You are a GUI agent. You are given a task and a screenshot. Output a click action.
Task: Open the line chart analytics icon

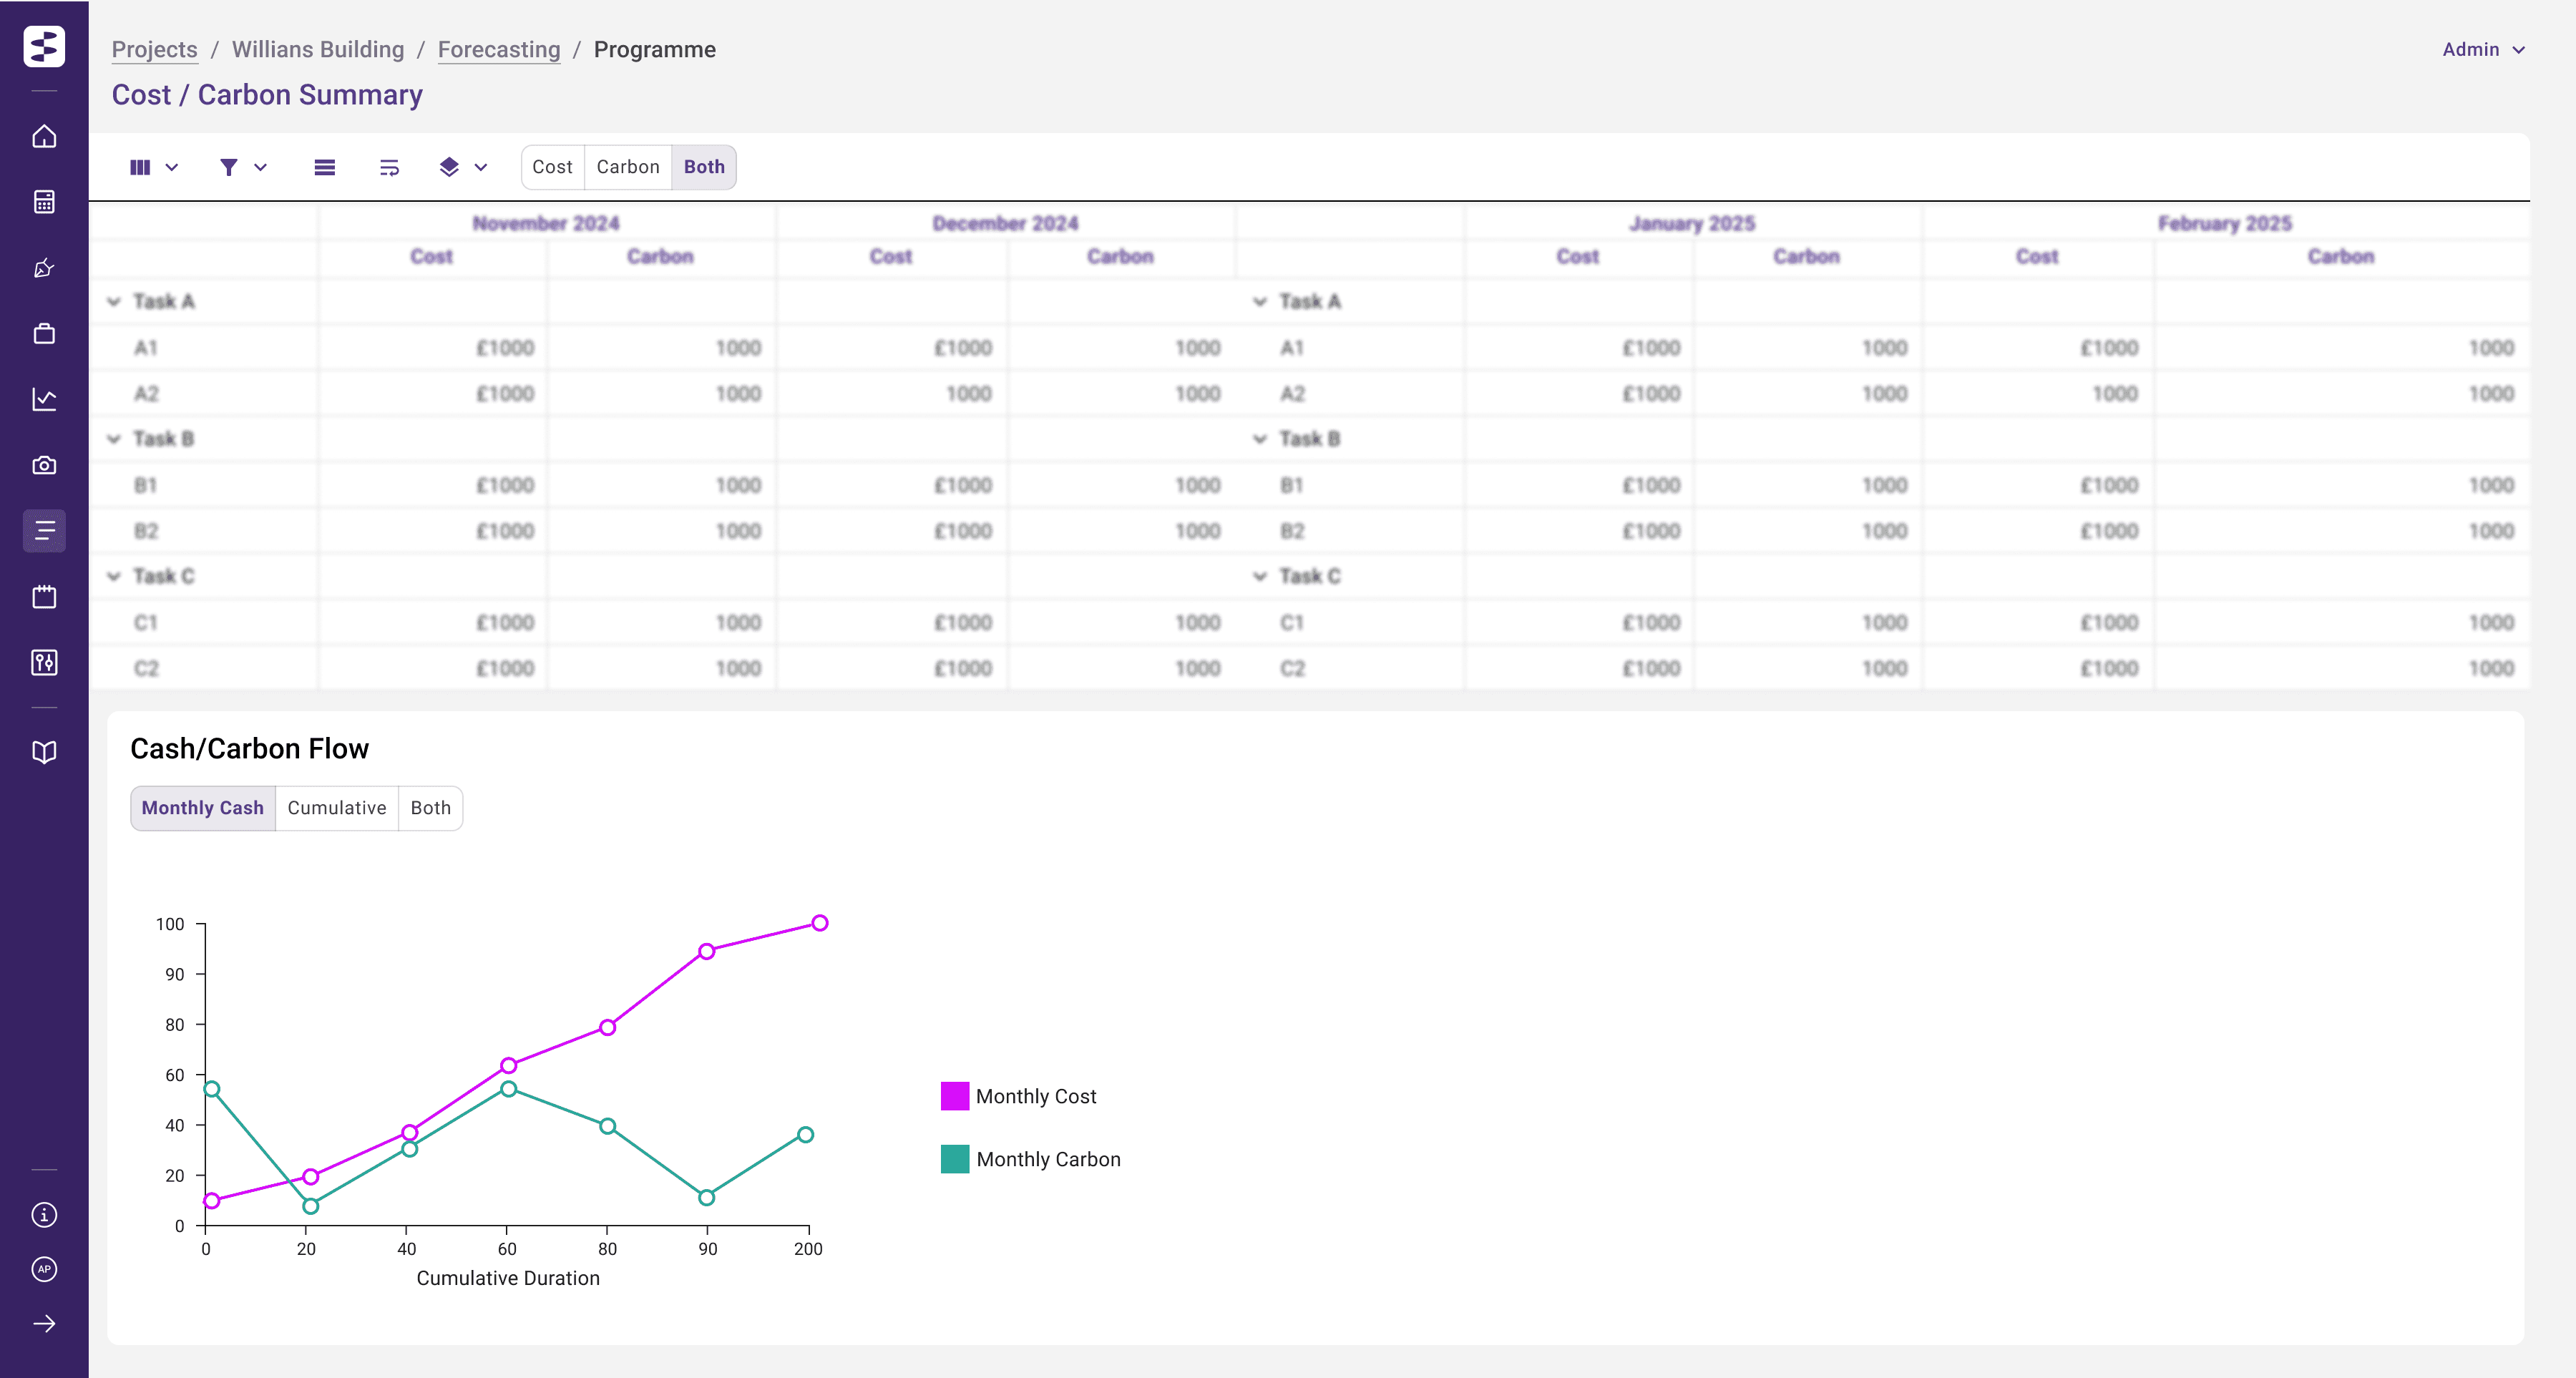pyautogui.click(x=44, y=399)
